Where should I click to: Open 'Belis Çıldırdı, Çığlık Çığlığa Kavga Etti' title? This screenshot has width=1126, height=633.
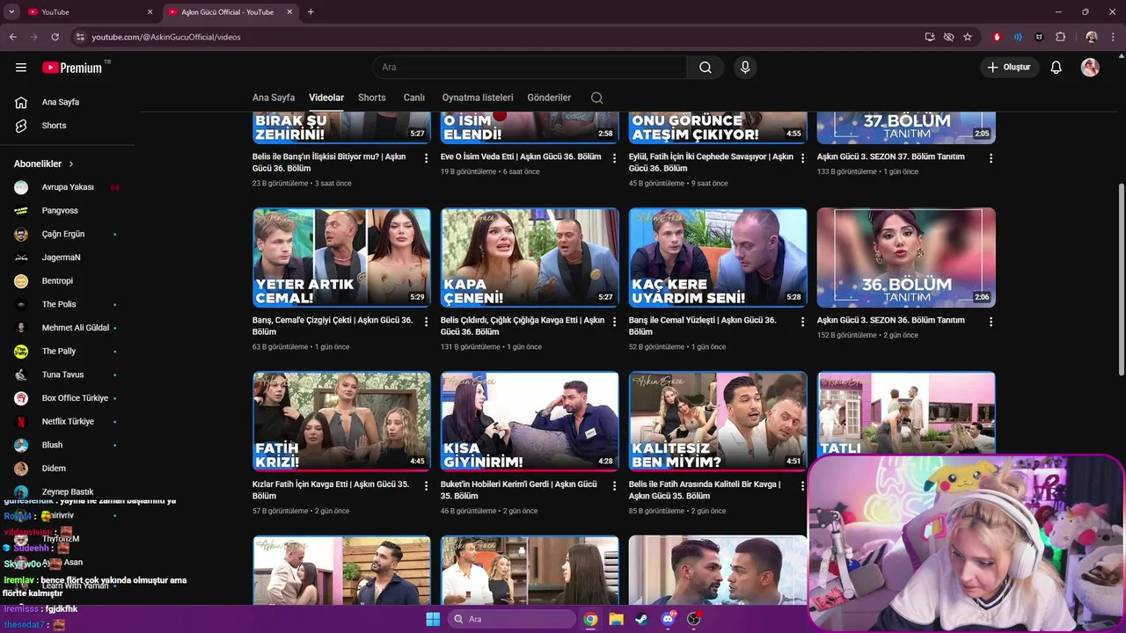click(523, 326)
